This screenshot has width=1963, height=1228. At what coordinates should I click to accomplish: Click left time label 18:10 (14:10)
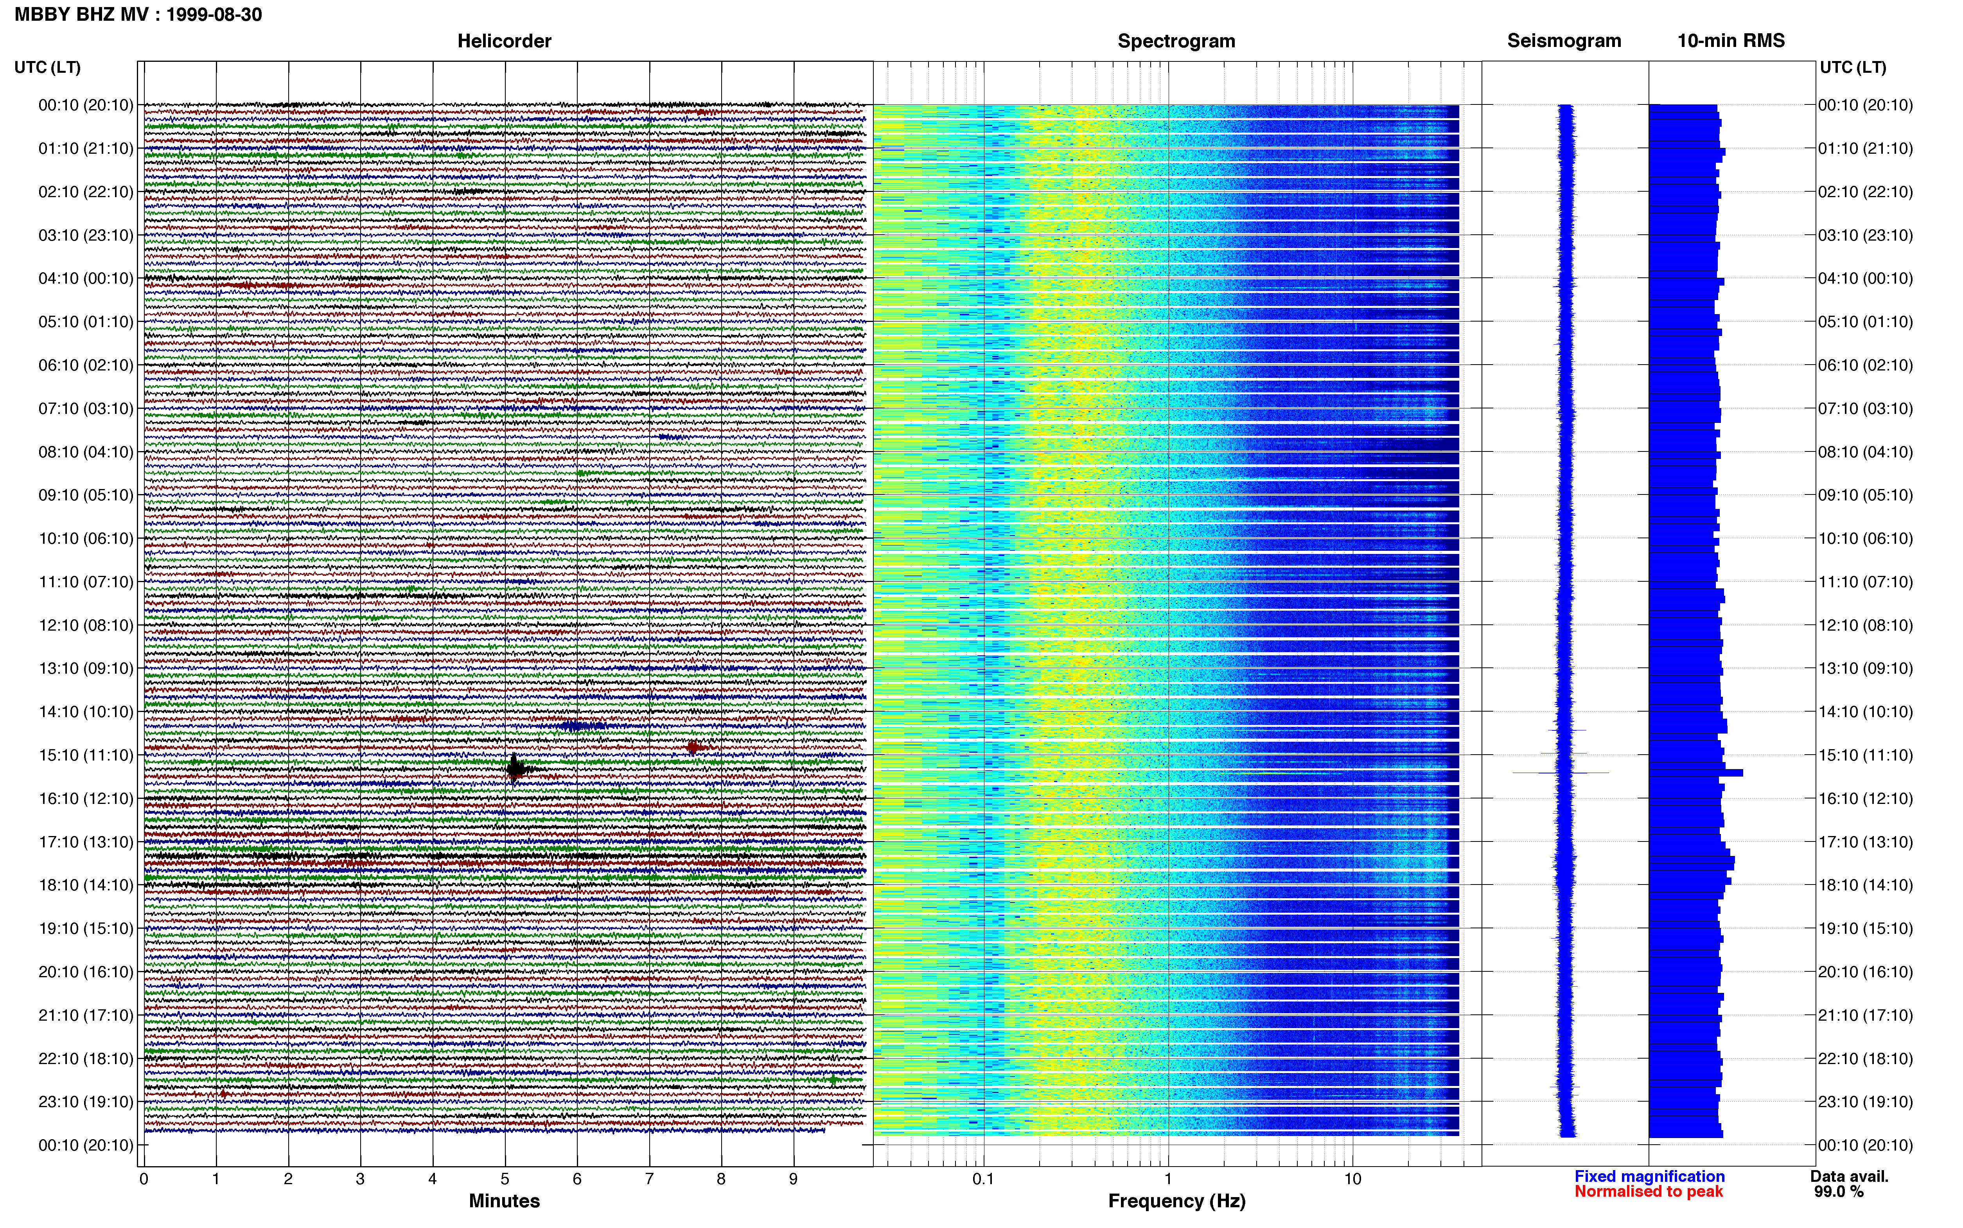coord(86,885)
